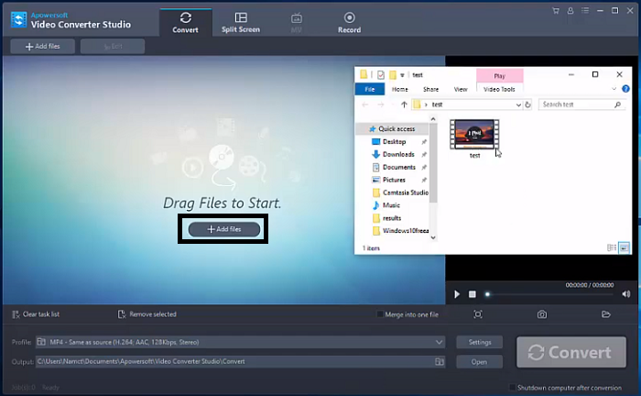The width and height of the screenshot is (641, 396).
Task: Click the Apowersoft app logo icon
Action: tap(19, 19)
